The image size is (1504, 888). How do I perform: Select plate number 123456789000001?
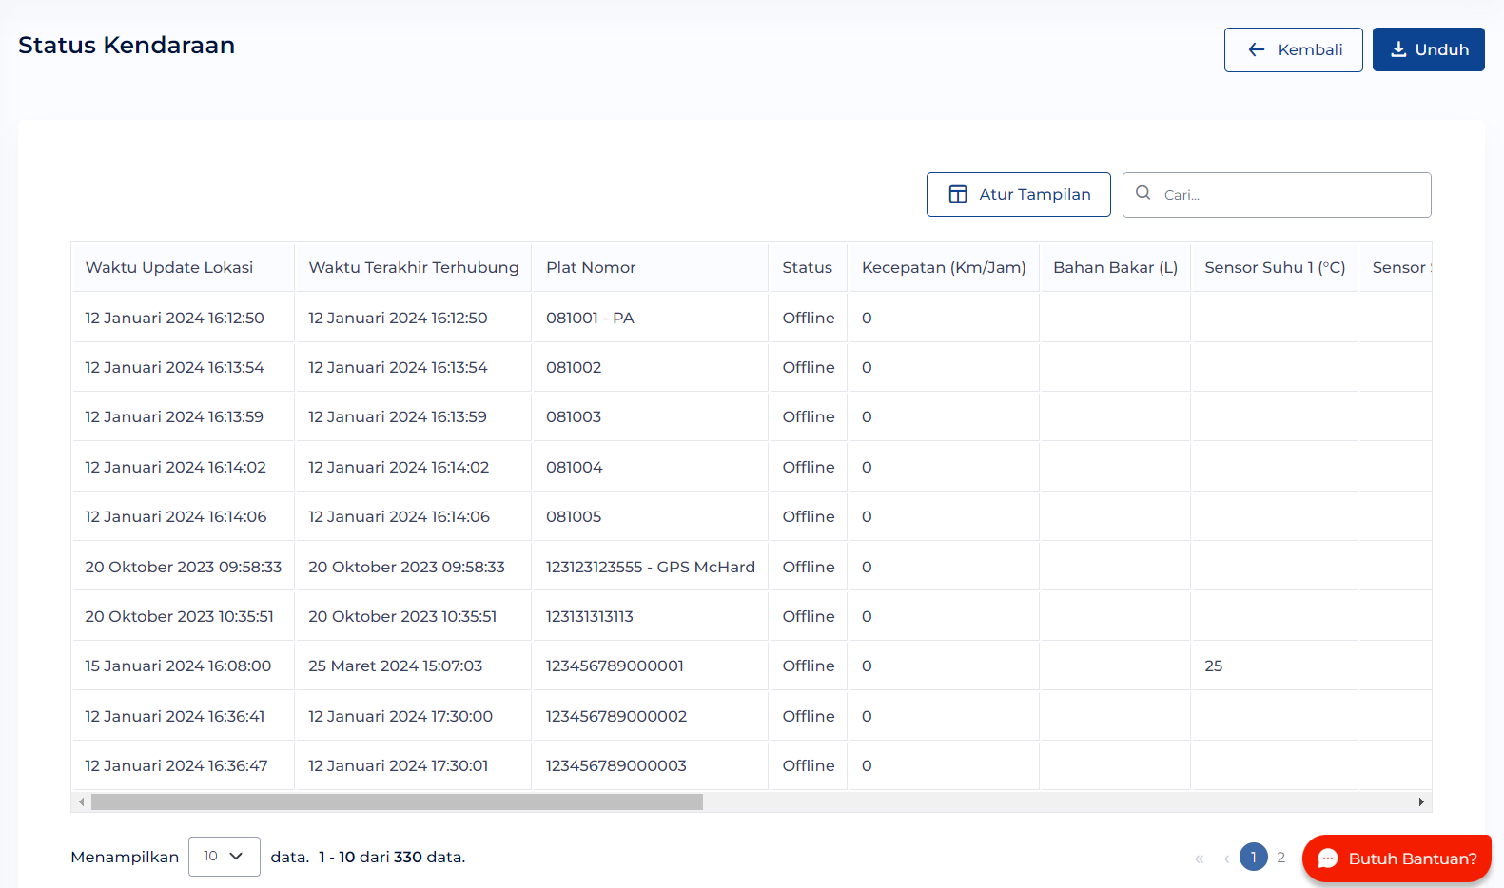615,666
